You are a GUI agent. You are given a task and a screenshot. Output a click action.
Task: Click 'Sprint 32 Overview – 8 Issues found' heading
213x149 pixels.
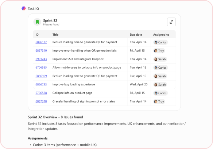point(55,117)
